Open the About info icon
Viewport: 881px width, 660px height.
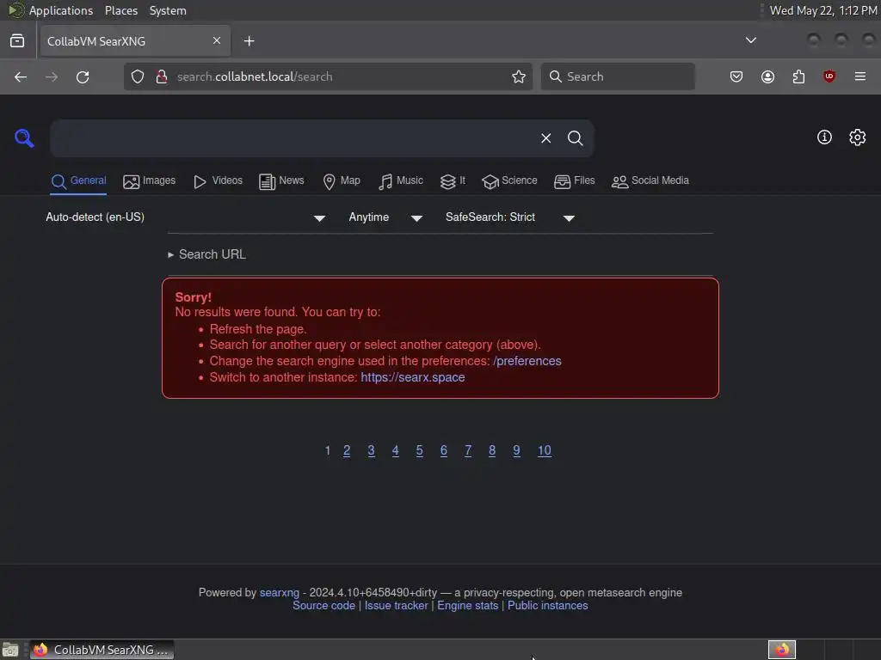point(824,137)
